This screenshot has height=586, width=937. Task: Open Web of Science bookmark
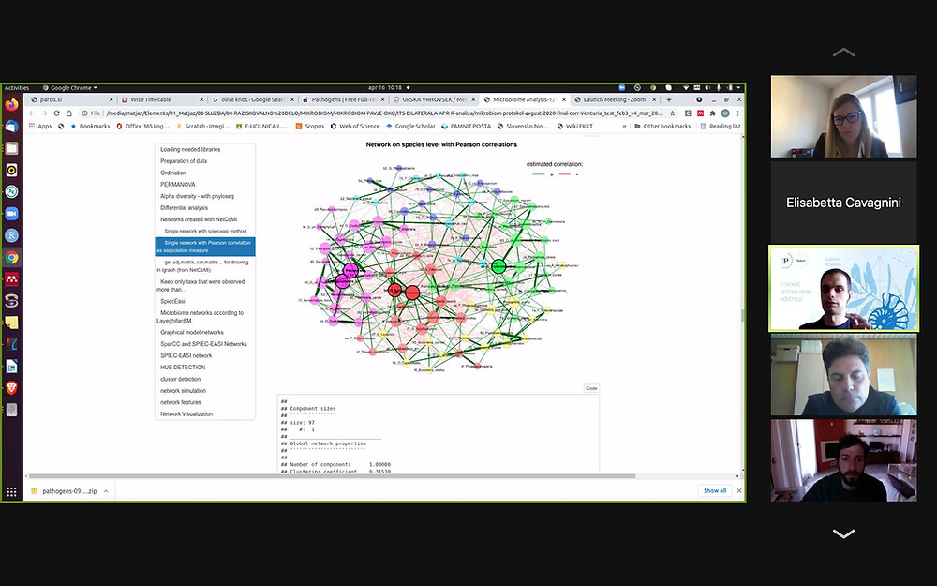355,127
